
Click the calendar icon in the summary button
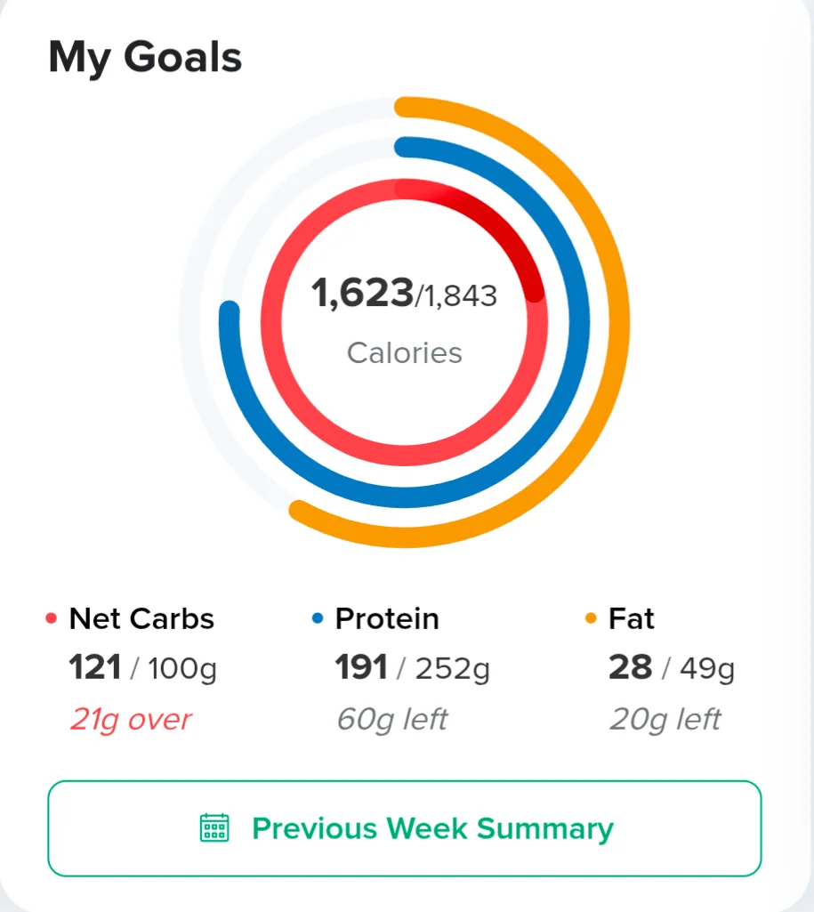click(214, 827)
